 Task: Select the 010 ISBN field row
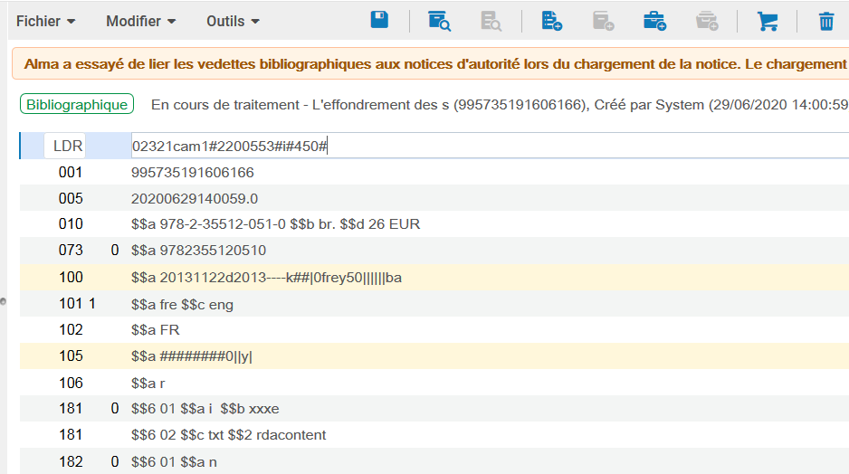point(275,224)
